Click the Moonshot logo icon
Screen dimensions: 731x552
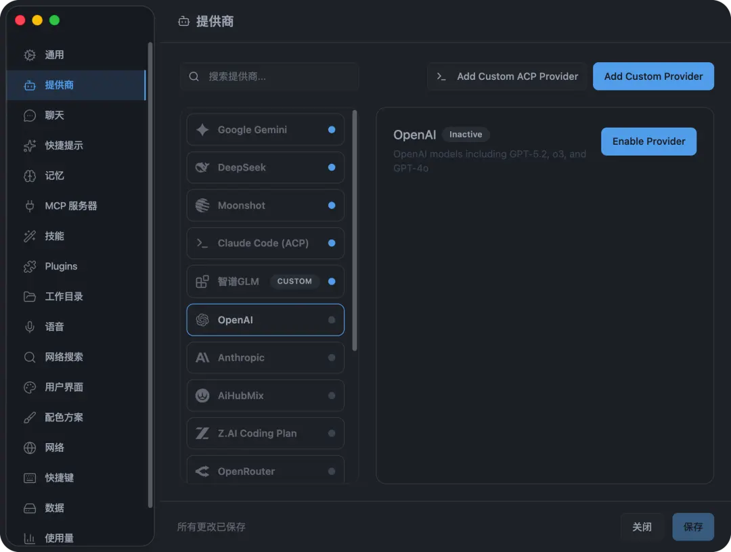click(x=202, y=206)
